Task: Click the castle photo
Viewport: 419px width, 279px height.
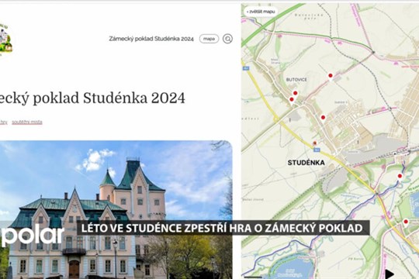Action: click(116, 209)
